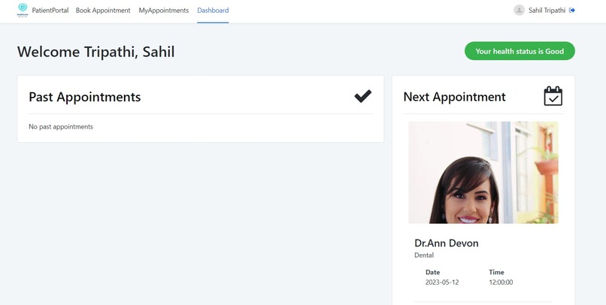This screenshot has height=305, width=606.
Task: Click the Dr.Ann Devon name
Action: [x=447, y=243]
